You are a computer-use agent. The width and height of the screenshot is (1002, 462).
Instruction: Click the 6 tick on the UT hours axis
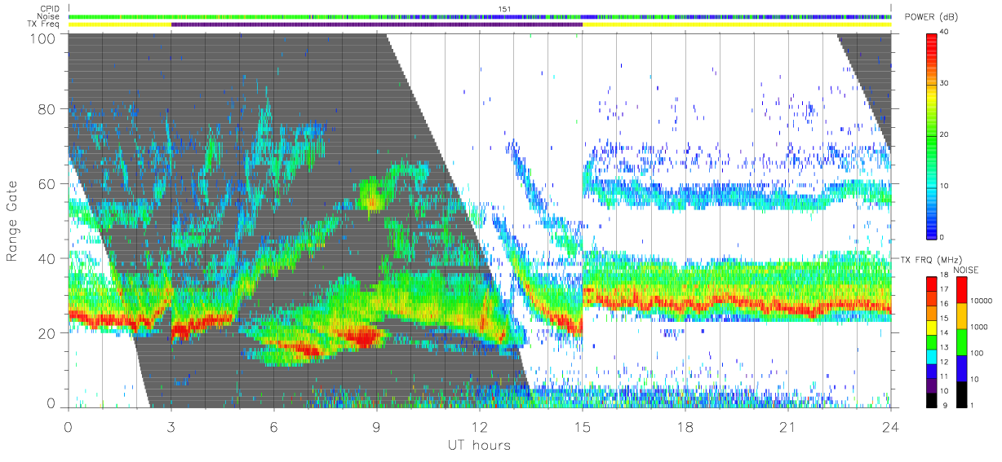tap(274, 426)
